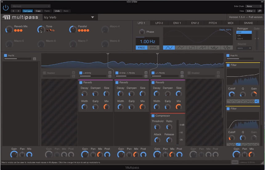Open the Side Chain None dropdown

254,6
